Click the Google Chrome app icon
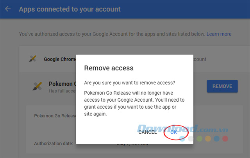The width and height of the screenshot is (250, 158). pos(33,59)
